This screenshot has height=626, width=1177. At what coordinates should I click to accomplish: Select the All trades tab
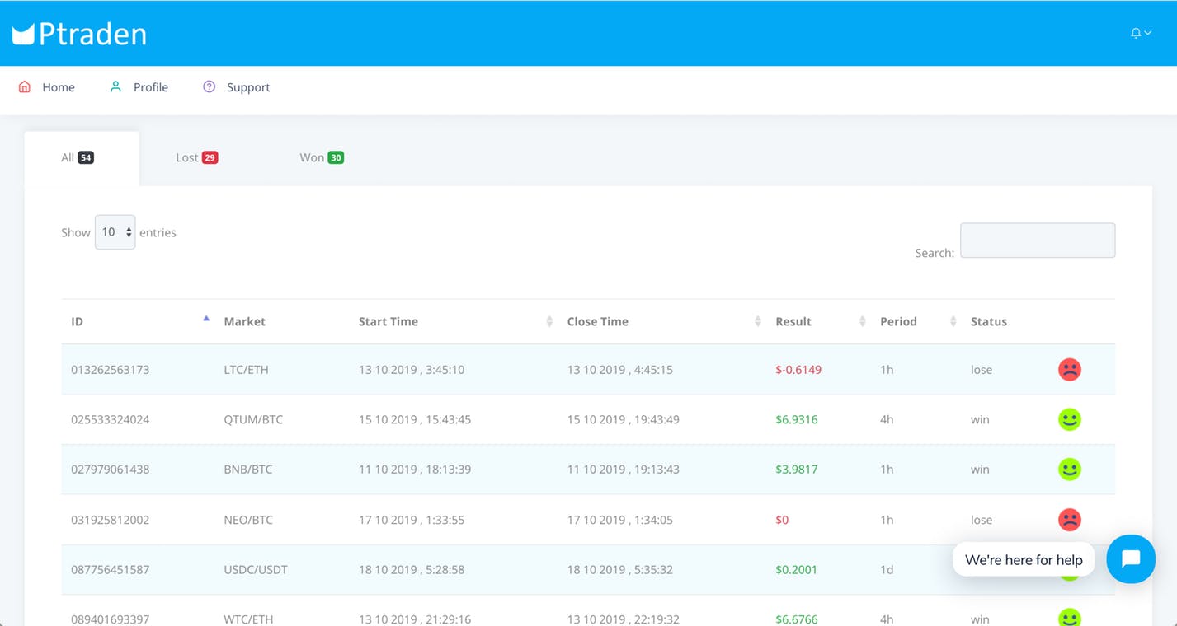(78, 157)
